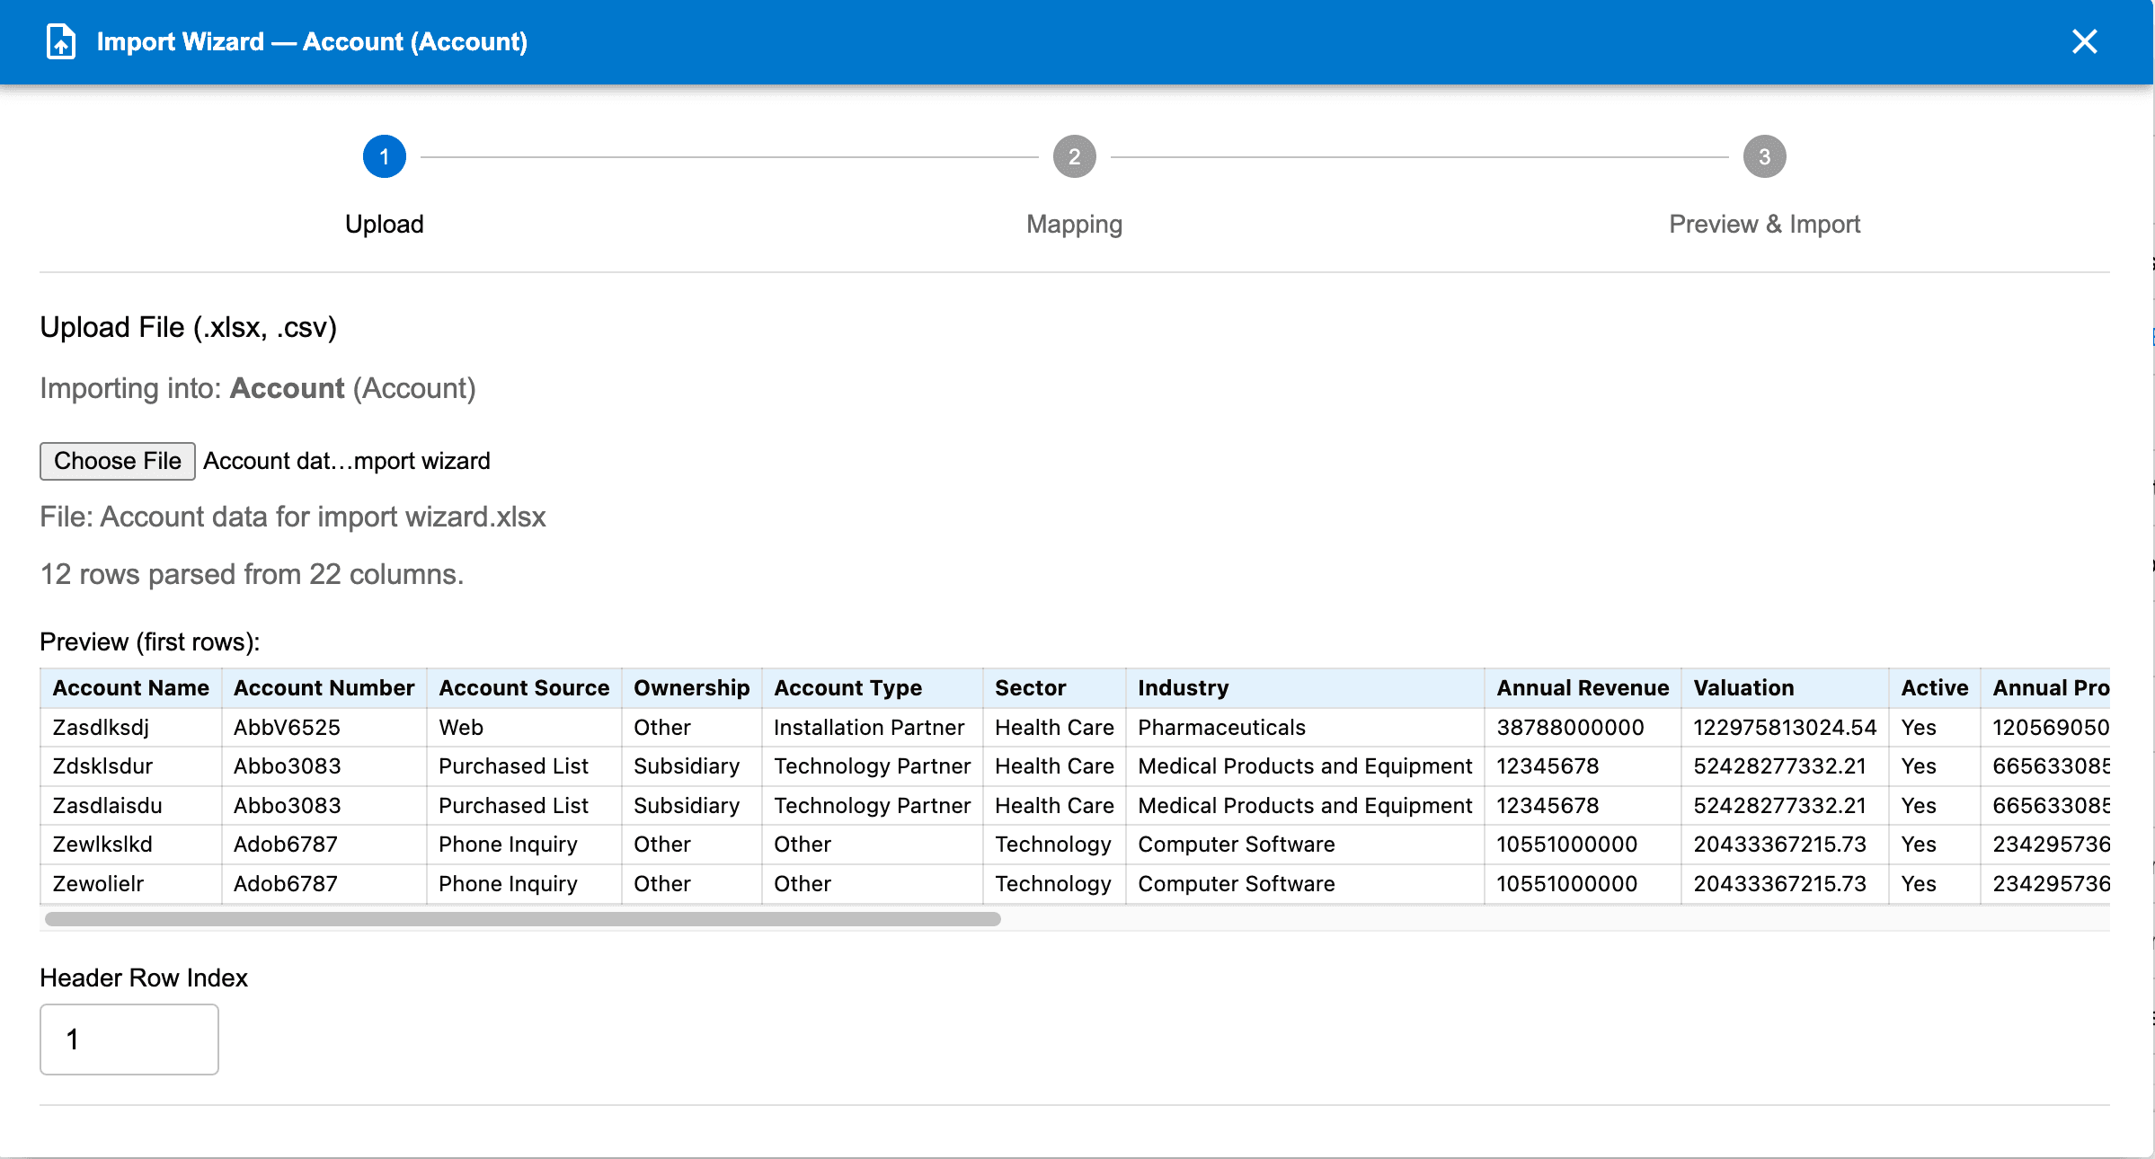
Task: Click the import wizard file-upload icon
Action: (x=60, y=41)
